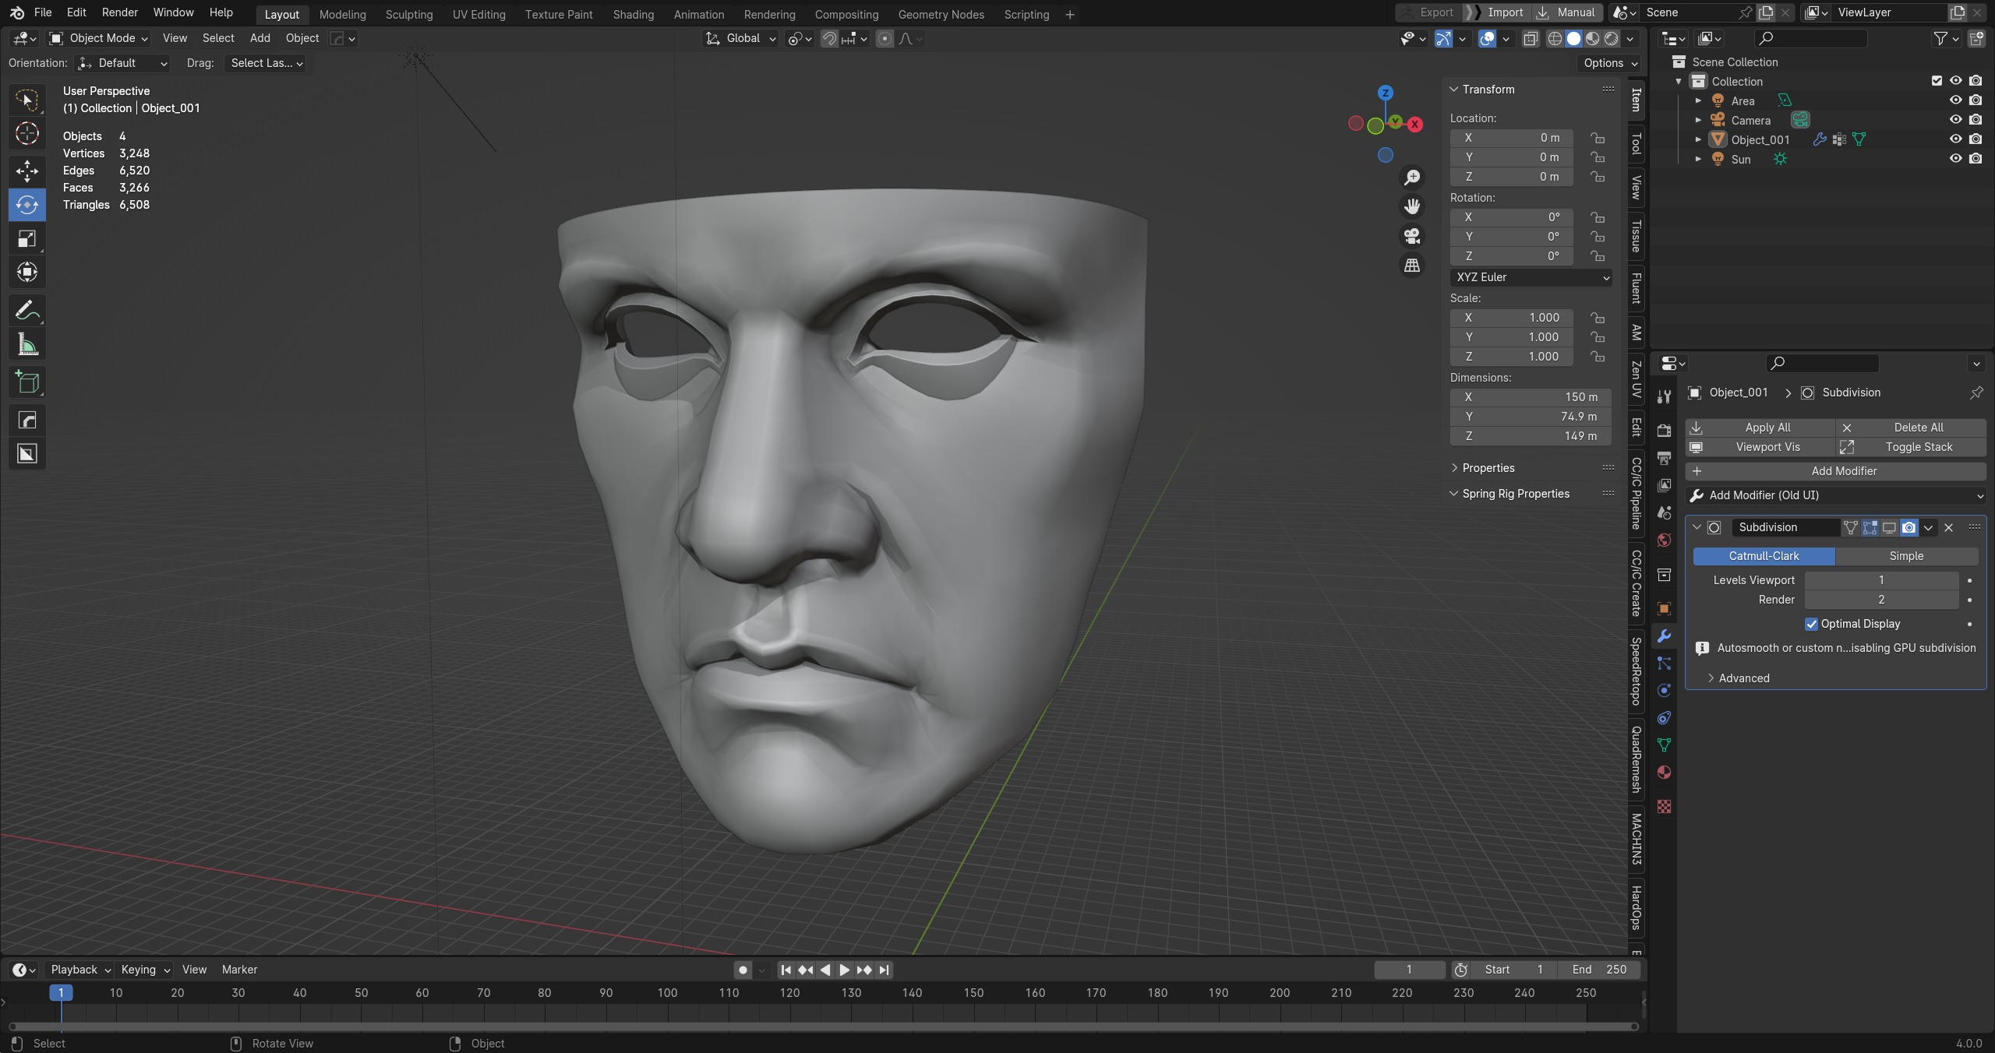The width and height of the screenshot is (1995, 1053).
Task: Toggle Subdivision modifier edit mode display
Action: tap(1870, 527)
